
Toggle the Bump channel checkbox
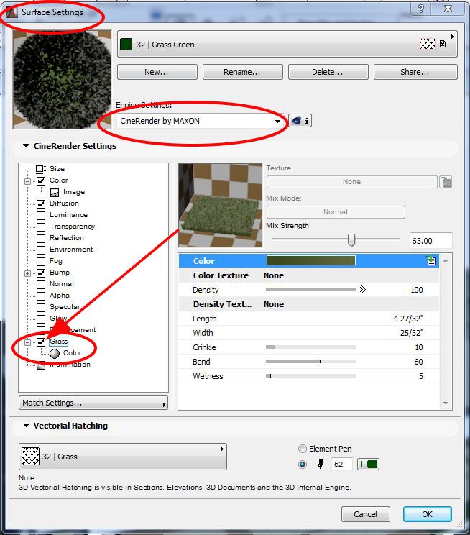(x=41, y=273)
